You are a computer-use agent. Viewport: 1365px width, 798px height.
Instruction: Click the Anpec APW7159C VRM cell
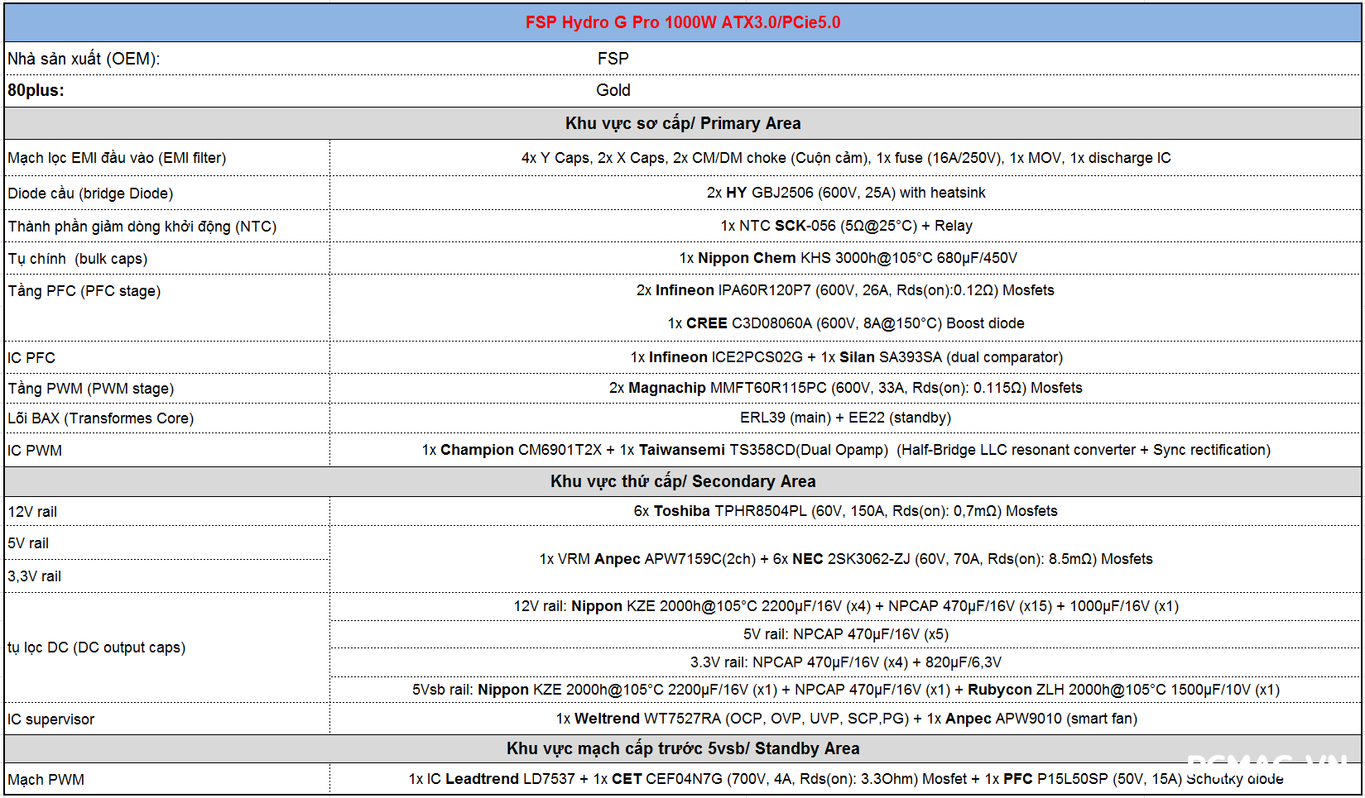[x=845, y=559]
